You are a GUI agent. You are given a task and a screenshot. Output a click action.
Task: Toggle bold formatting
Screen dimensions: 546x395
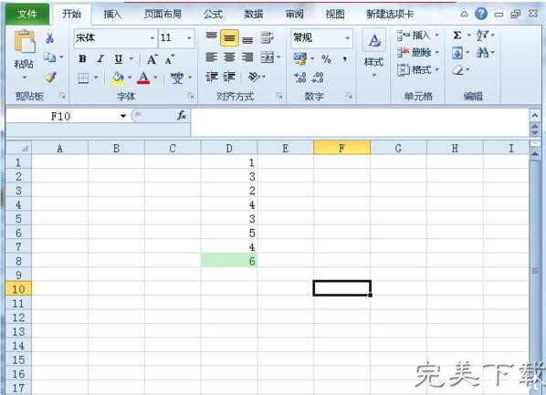click(82, 58)
